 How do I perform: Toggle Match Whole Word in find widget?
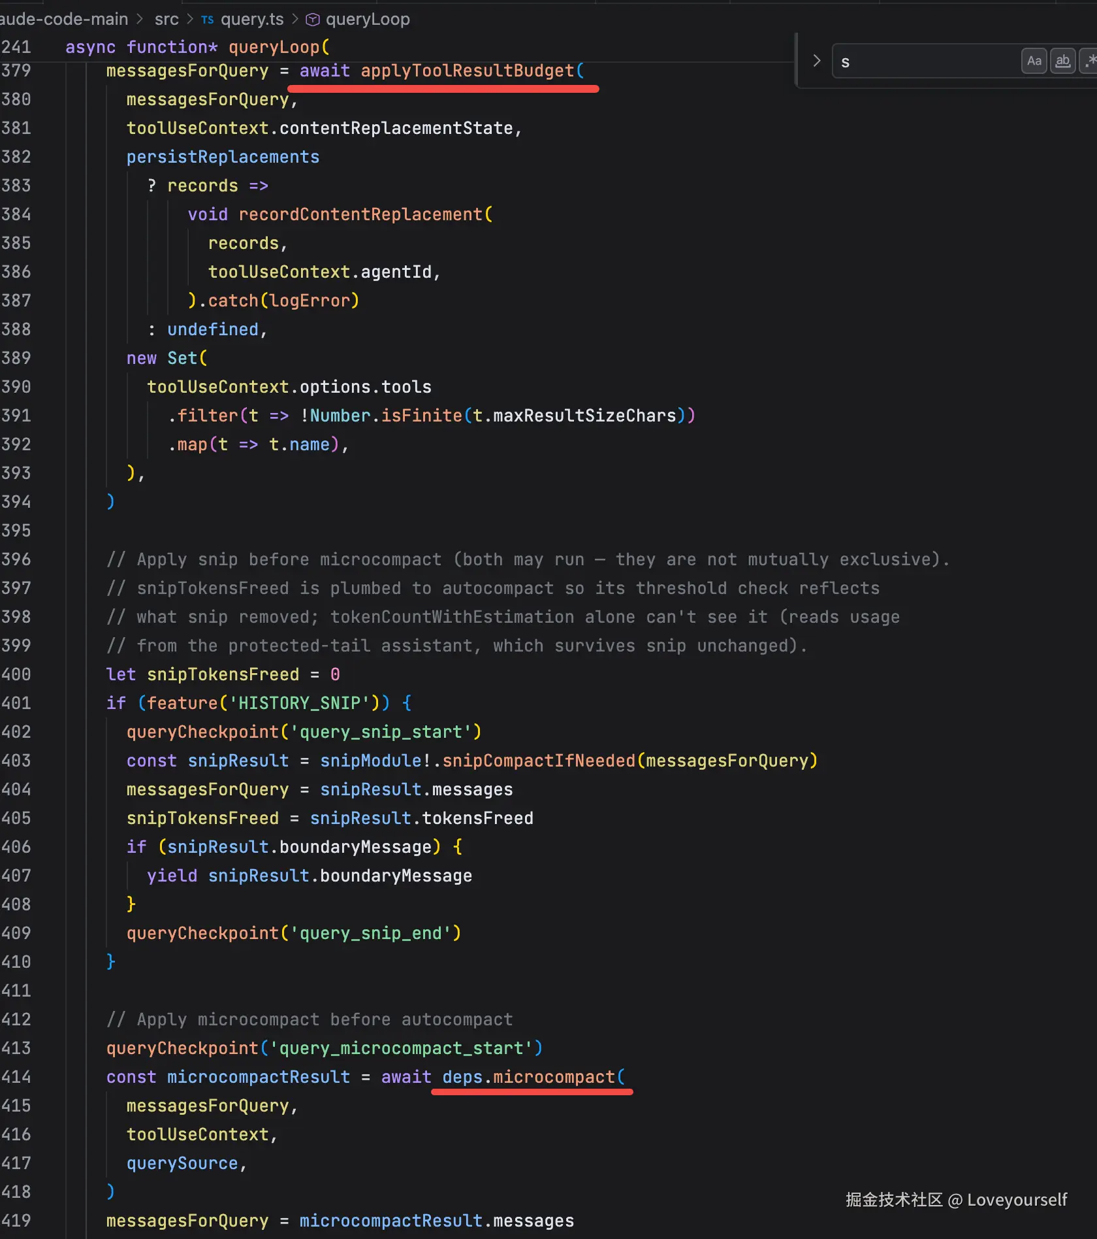1062,61
